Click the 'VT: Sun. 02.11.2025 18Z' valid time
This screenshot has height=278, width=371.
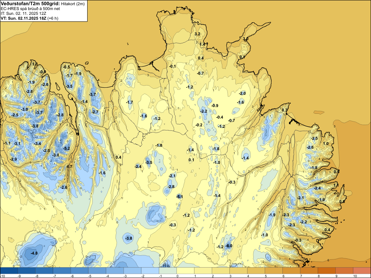24,18
